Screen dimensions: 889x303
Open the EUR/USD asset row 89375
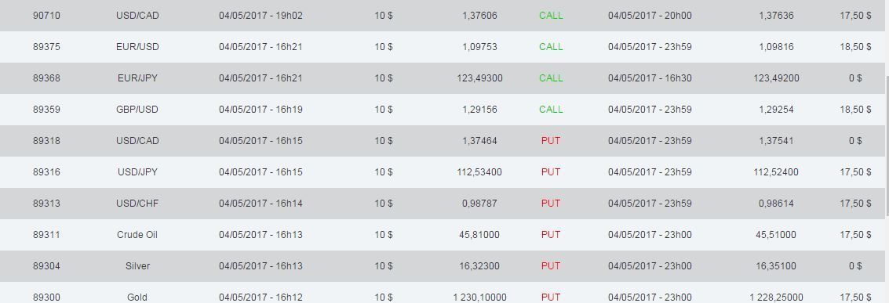(x=443, y=47)
